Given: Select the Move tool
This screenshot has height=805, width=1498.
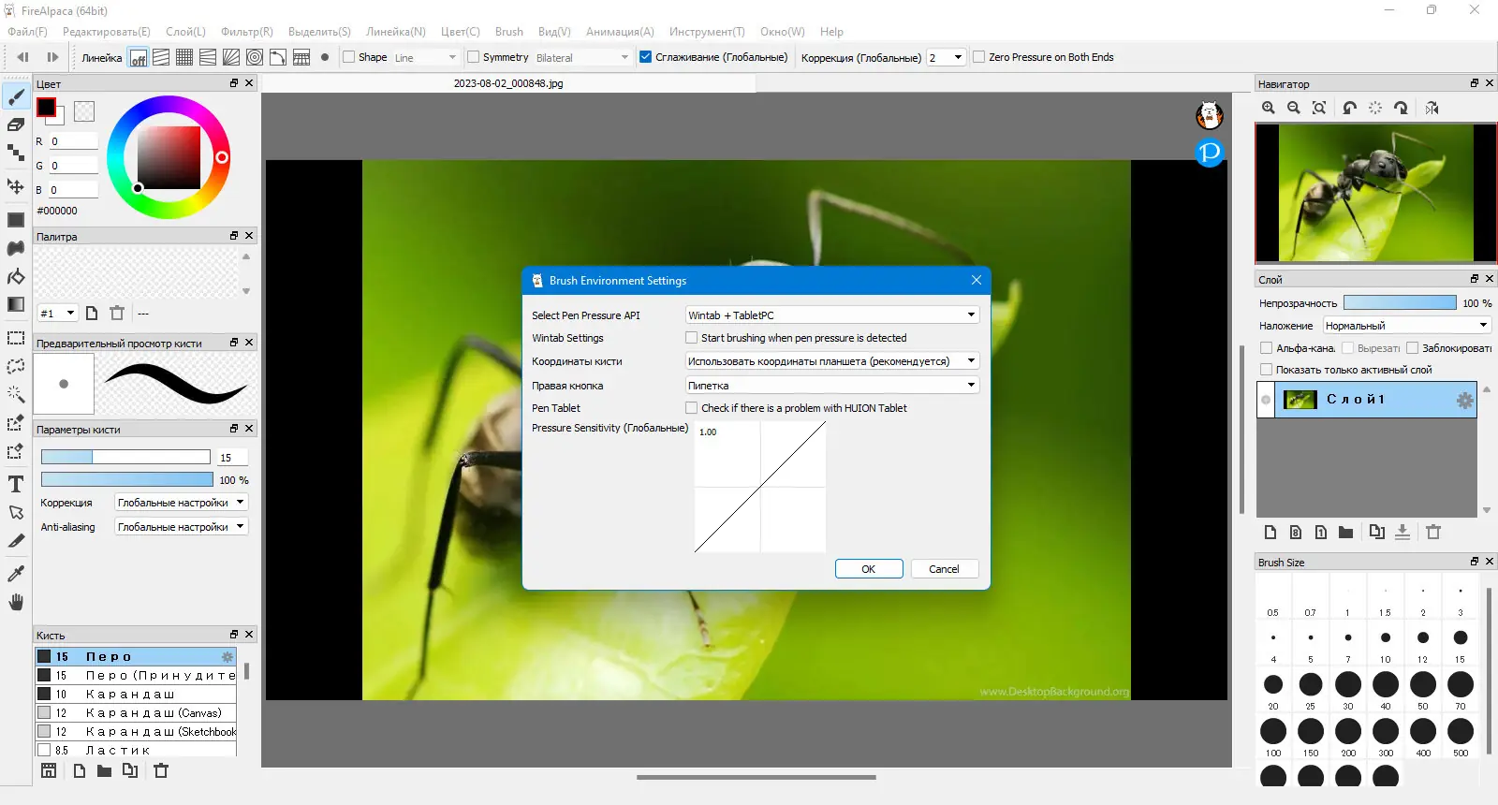Looking at the screenshot, I should pos(16,186).
